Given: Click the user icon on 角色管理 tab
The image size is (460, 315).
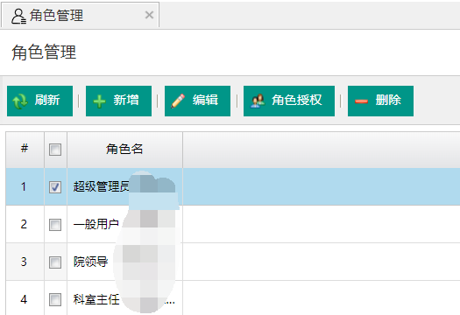Looking at the screenshot, I should tap(18, 16).
